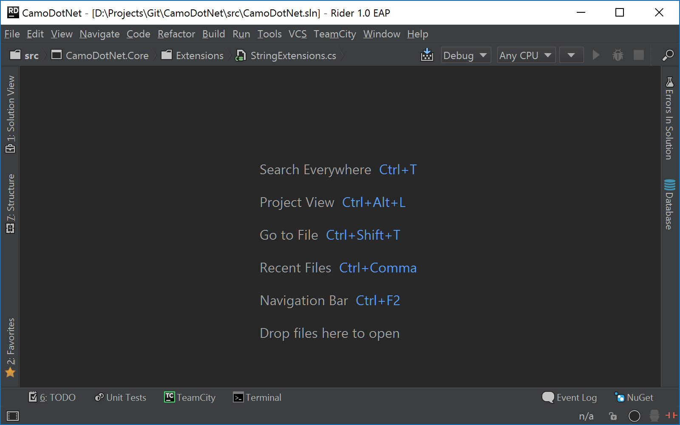The height and width of the screenshot is (425, 680).
Task: Click the Recent Files Ctrl+Comma hint
Action: point(338,268)
